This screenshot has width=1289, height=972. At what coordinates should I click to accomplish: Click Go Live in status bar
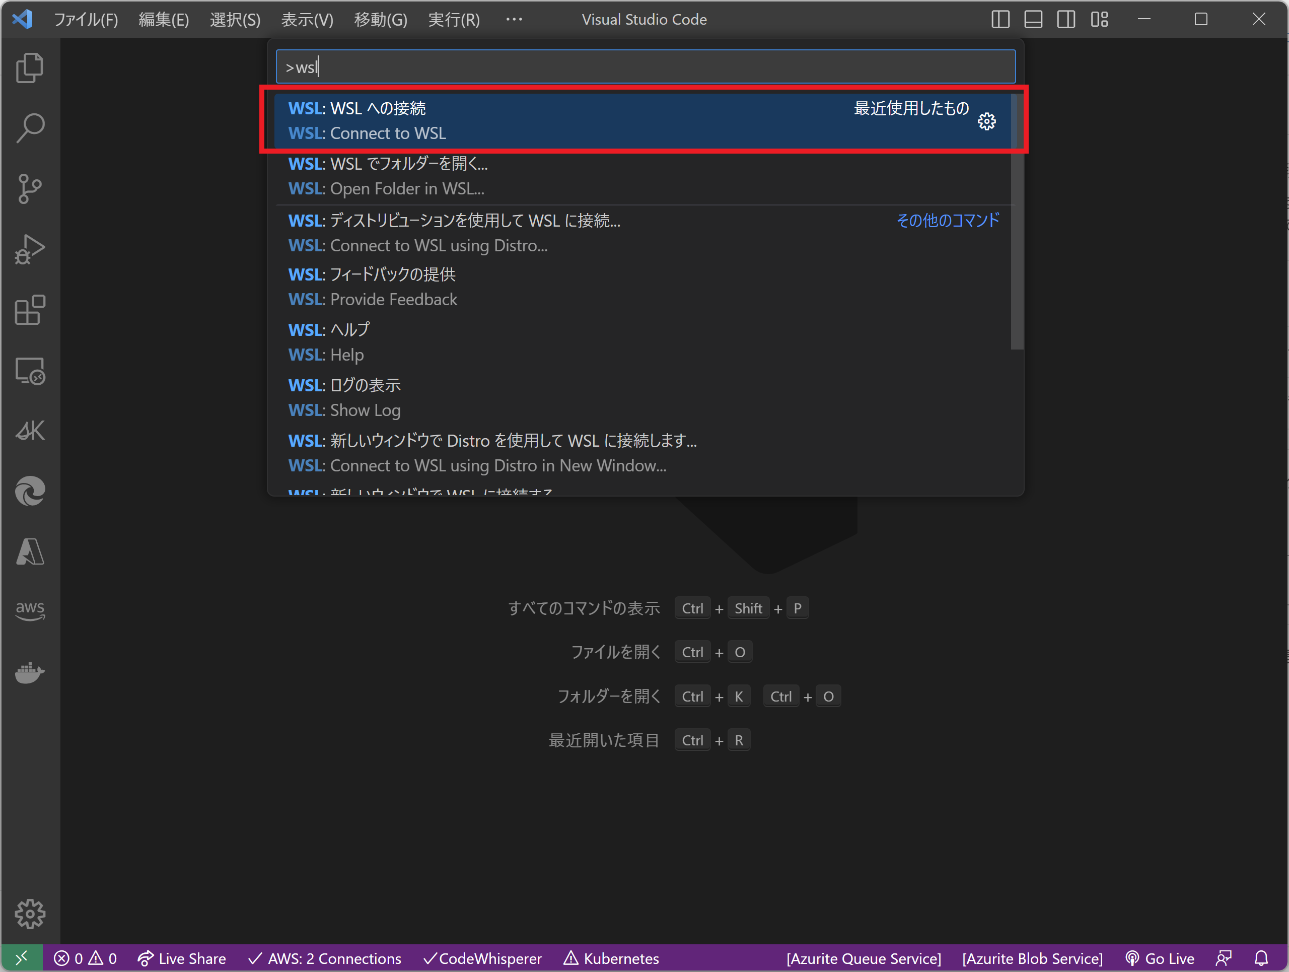[1160, 958]
